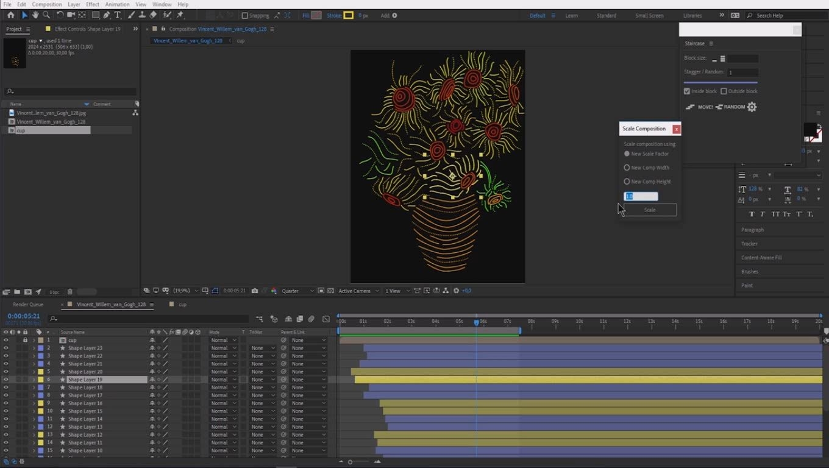The height and width of the screenshot is (468, 829).
Task: Hide Shape Layer 19 with eye icon
Action: pos(5,380)
